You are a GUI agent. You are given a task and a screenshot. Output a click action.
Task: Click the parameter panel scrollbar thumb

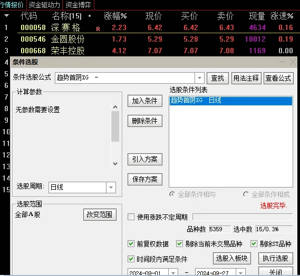coord(115,126)
